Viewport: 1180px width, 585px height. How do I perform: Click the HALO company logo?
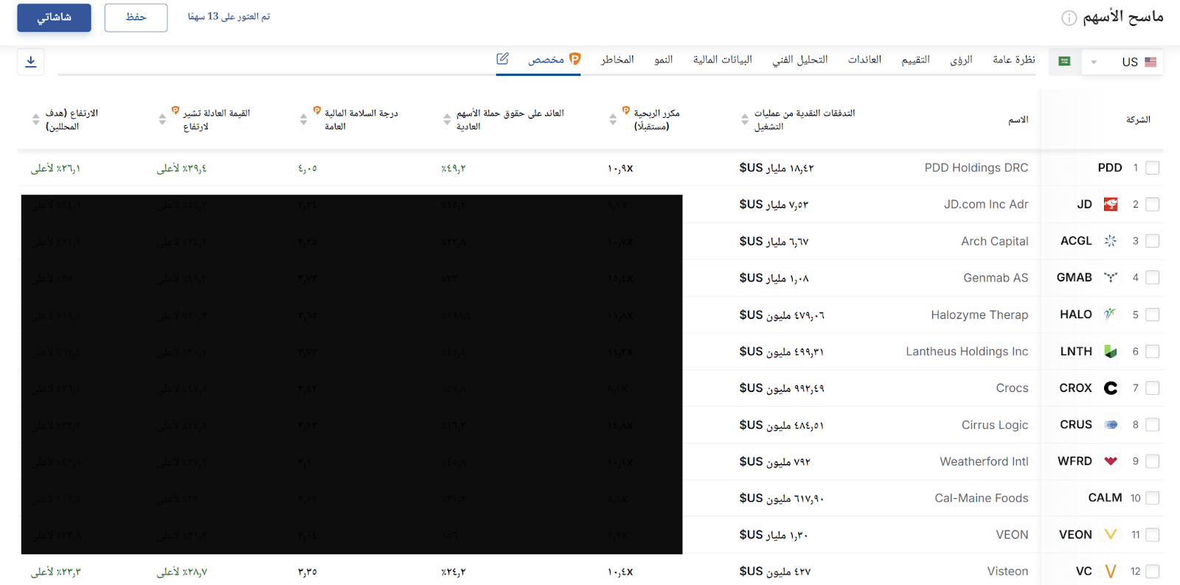[x=1111, y=315]
